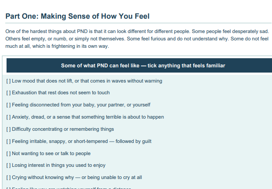Click 'followed by guilt' in irritable item
This screenshot has width=272, height=189.
coord(133,141)
